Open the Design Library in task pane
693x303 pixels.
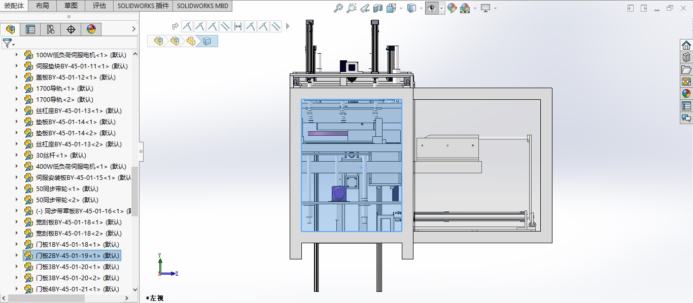pyautogui.click(x=686, y=57)
